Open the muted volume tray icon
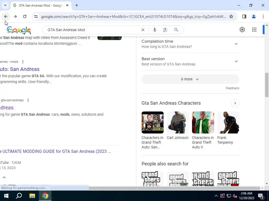This screenshot has width=269, height=201. [x=235, y=196]
